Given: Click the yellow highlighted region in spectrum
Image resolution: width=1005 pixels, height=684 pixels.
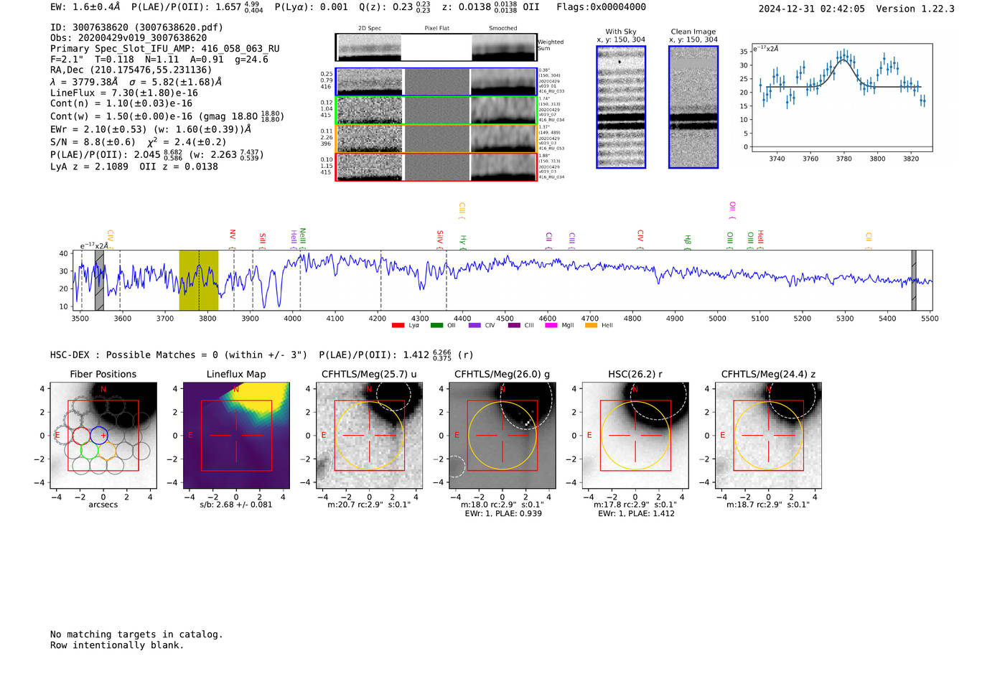Looking at the screenshot, I should coord(199,281).
